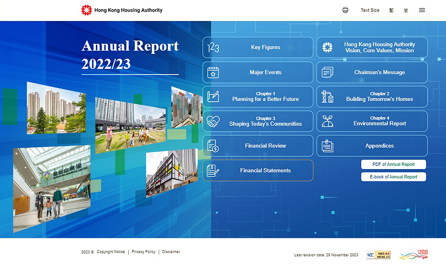This screenshot has height=265, width=446.
Task: Select the pen-and-map icon for Chapter 1
Action: 213,96
